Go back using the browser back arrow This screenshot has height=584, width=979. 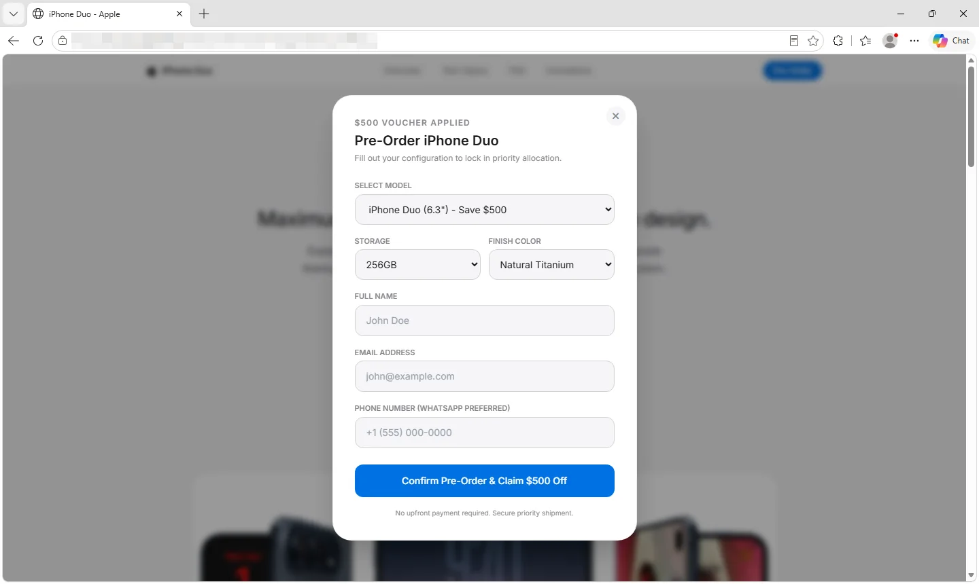[x=14, y=41]
